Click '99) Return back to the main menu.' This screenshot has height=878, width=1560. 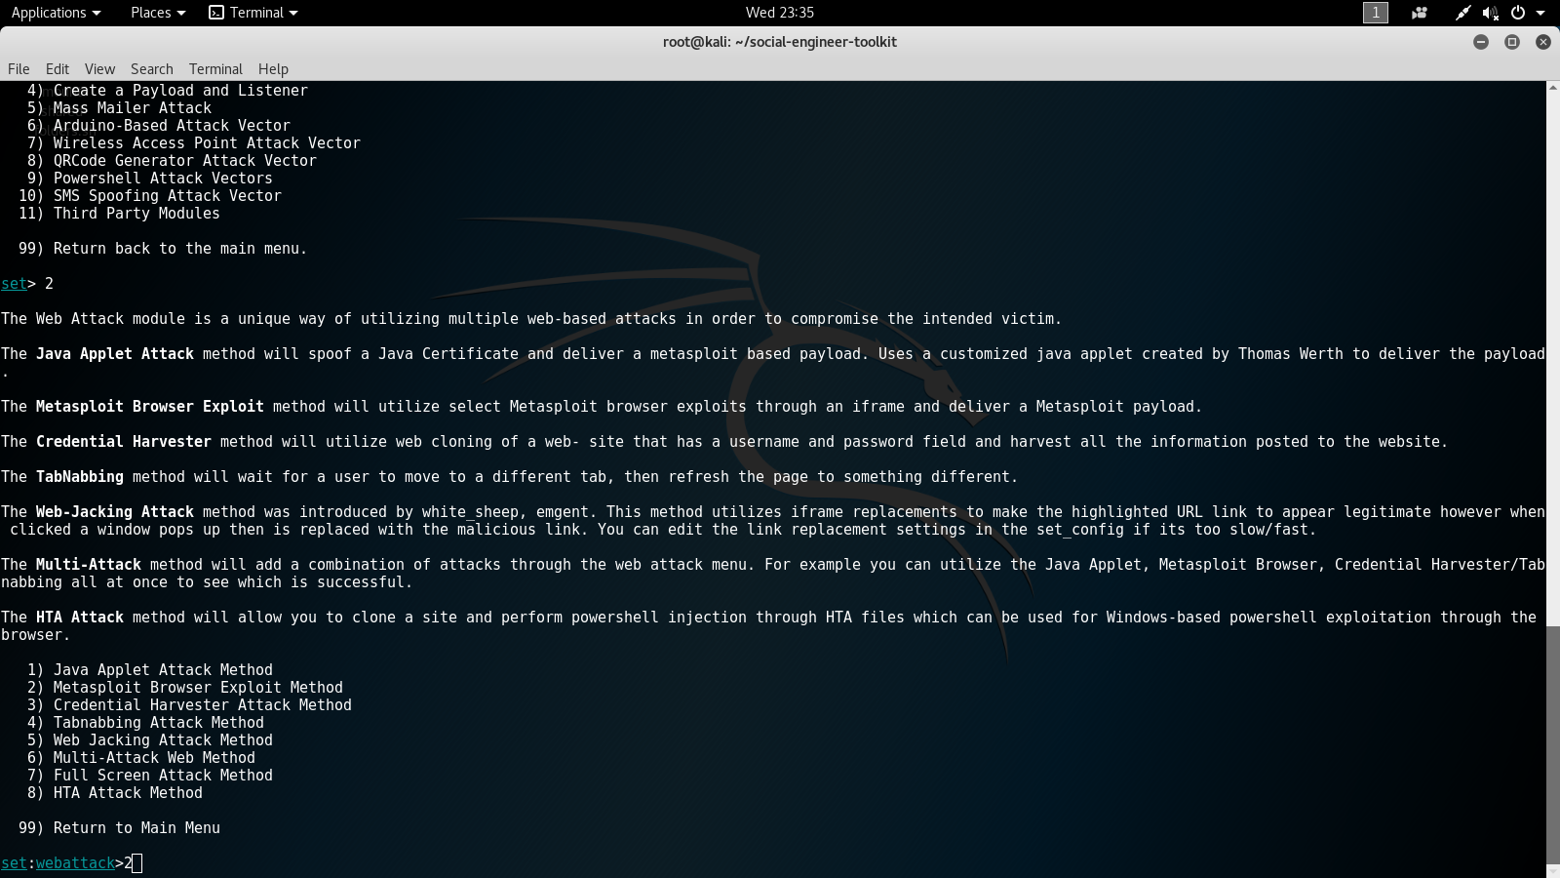163,249
